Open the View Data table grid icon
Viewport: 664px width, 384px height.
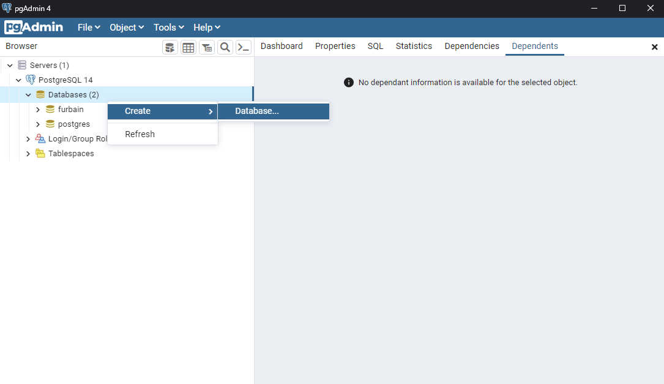tap(188, 48)
